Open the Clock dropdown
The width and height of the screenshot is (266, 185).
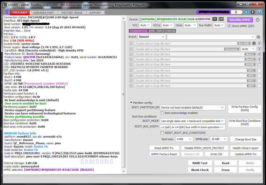pyautogui.click(x=190, y=25)
